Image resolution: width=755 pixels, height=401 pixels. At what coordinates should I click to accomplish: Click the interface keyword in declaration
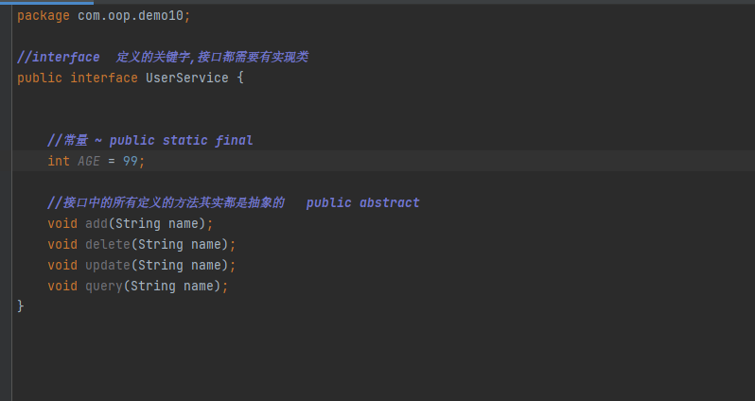104,78
